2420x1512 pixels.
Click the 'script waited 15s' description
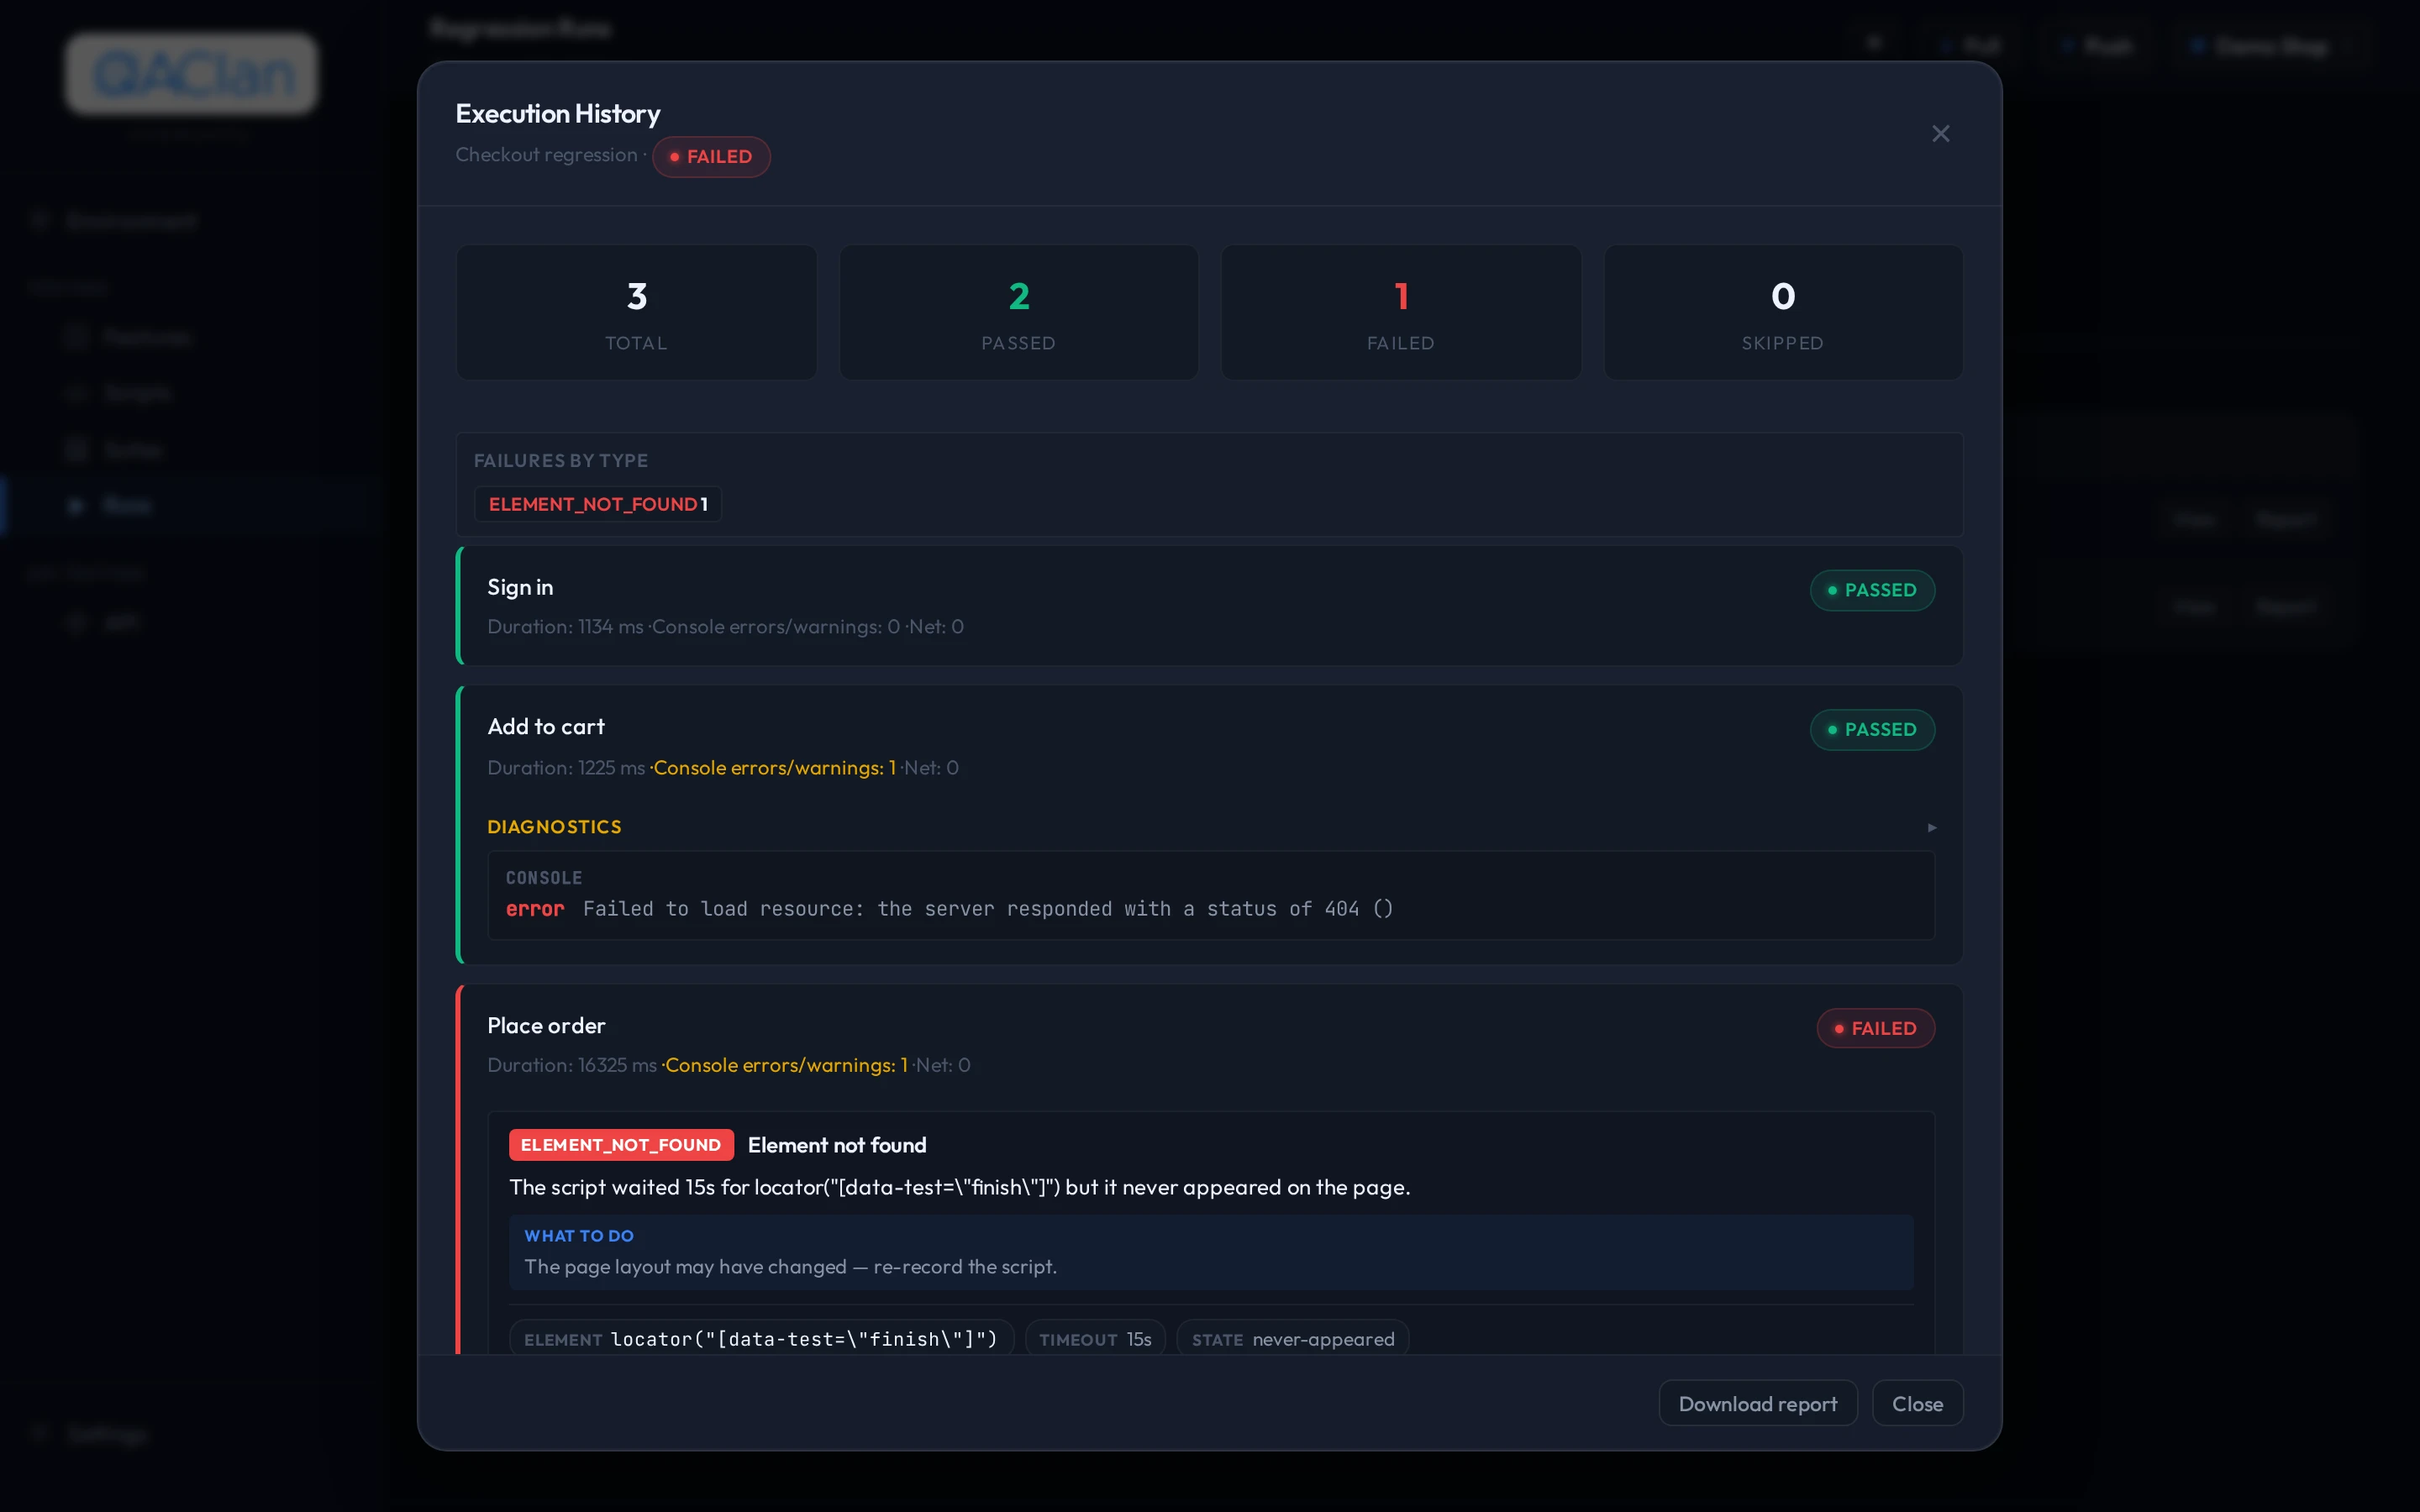point(959,1187)
